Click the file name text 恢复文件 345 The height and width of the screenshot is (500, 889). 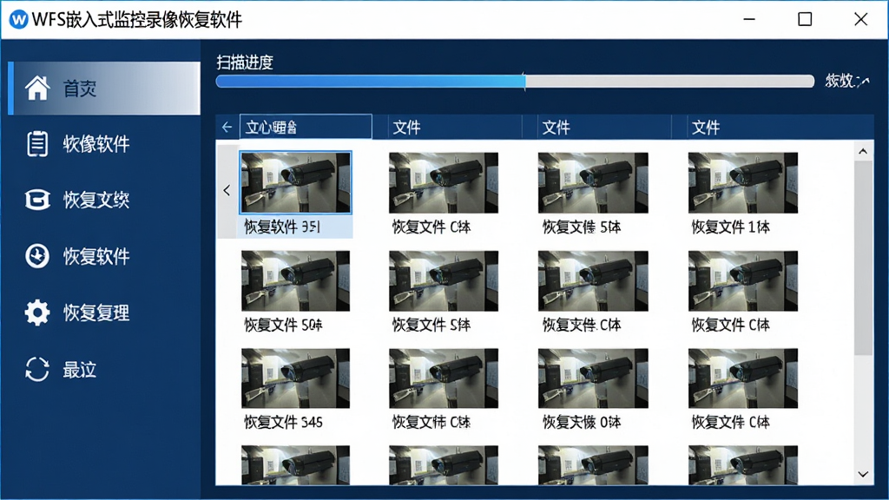click(283, 422)
